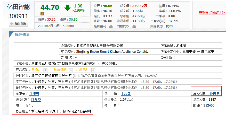Open the 燃气灶 product link
226x115 pixels.
click(84, 70)
